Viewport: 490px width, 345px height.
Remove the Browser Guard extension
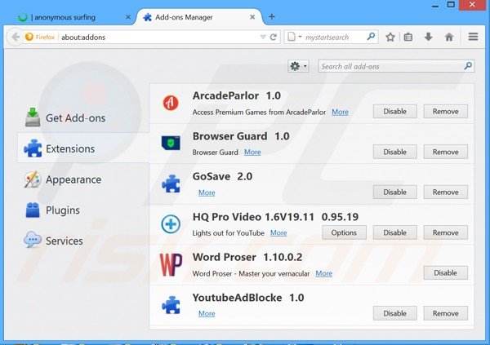click(446, 152)
